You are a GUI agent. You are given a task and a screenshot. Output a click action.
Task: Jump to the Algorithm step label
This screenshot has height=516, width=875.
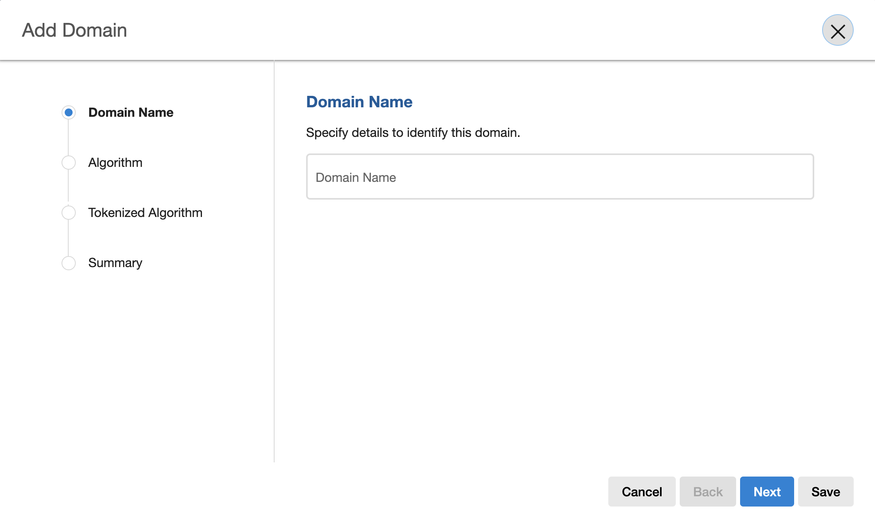point(115,163)
